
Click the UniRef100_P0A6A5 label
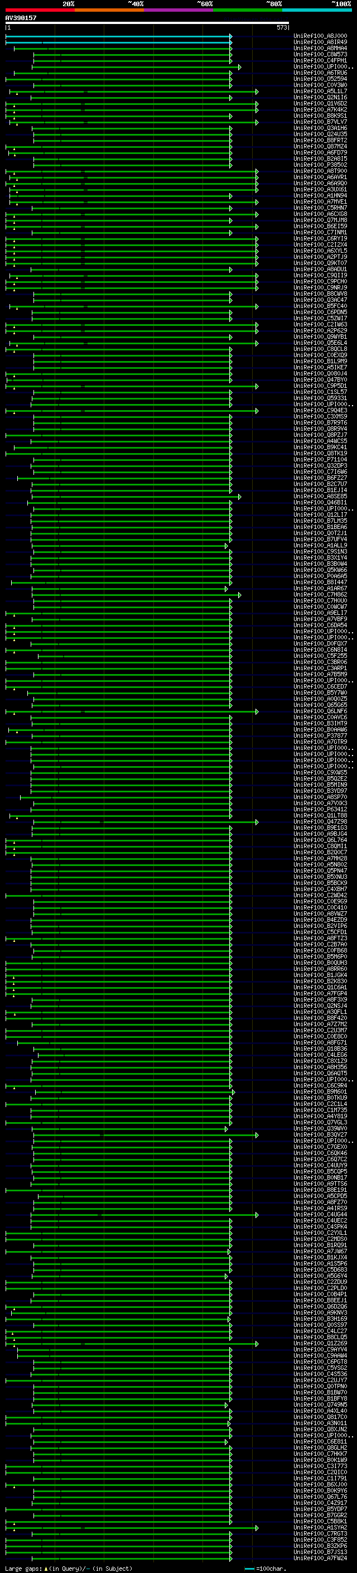(320, 576)
